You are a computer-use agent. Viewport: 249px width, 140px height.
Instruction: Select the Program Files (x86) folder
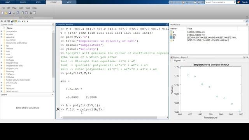click(x=14, y=66)
